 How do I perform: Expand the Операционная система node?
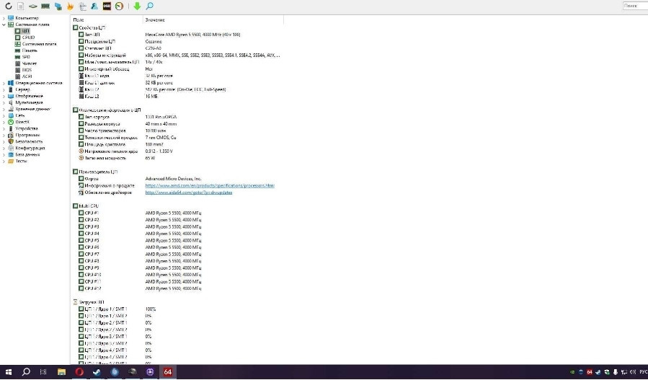4,83
